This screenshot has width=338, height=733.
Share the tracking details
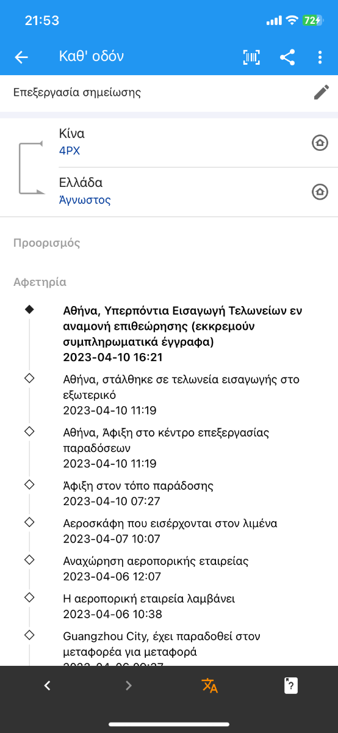pyautogui.click(x=287, y=57)
